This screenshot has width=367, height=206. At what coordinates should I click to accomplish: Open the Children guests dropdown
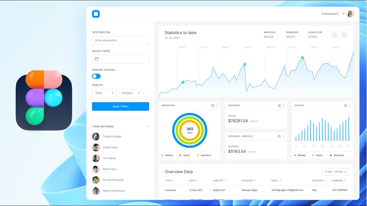coord(130,93)
